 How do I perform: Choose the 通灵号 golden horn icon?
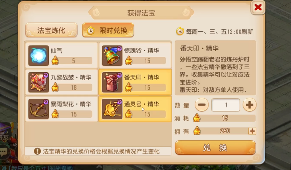[x=112, y=109]
